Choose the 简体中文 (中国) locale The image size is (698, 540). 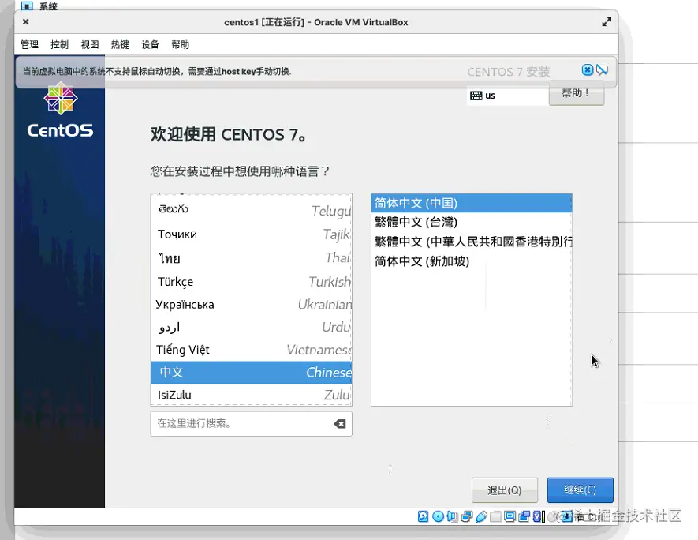(x=472, y=203)
